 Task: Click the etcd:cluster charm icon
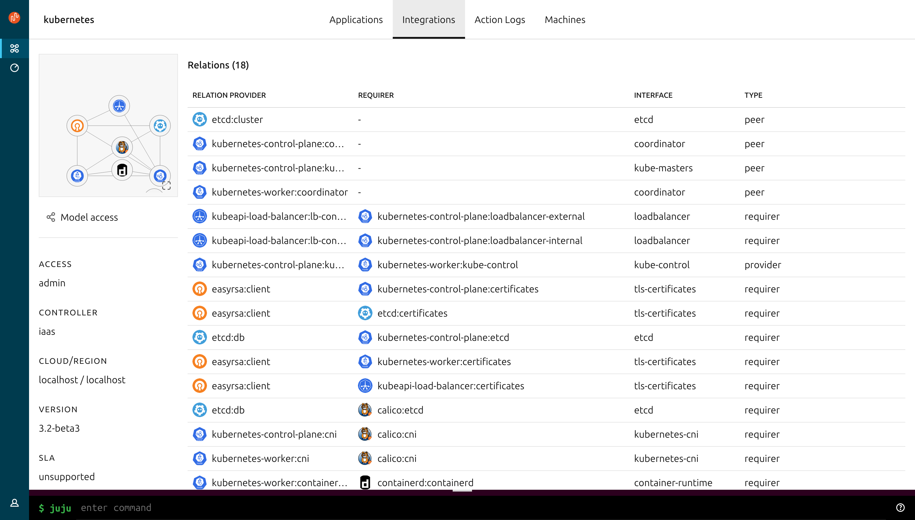tap(200, 119)
